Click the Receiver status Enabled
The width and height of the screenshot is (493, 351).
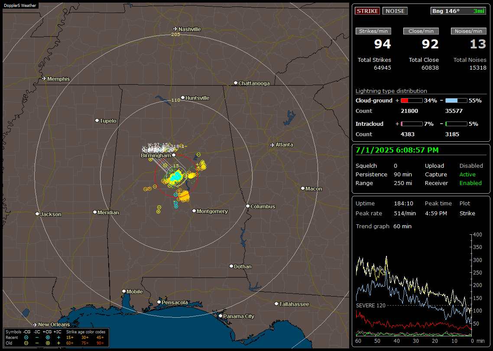tap(470, 183)
